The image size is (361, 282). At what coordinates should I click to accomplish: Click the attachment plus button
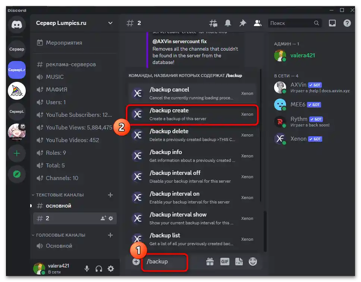coord(136,262)
